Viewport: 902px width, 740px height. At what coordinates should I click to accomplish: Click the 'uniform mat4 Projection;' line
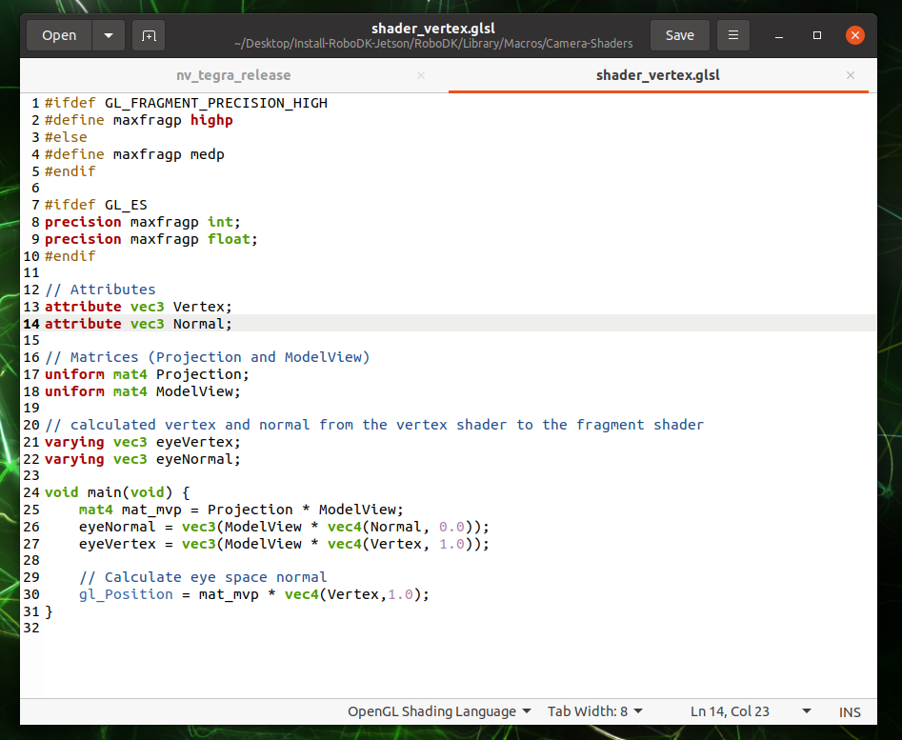147,374
